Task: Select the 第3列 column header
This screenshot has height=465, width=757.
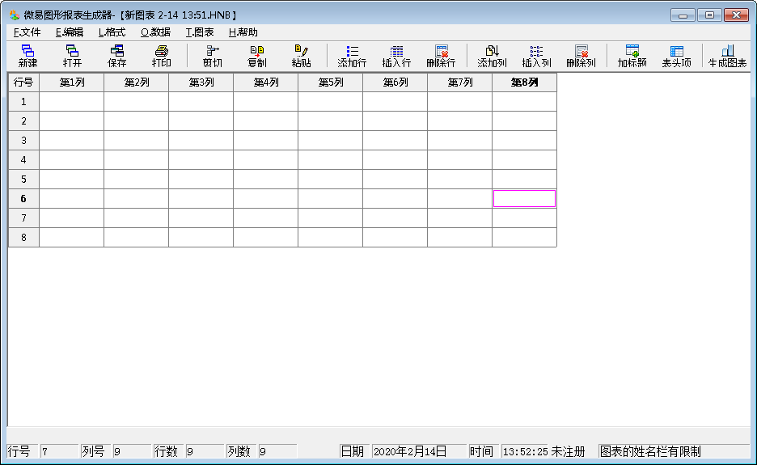Action: [x=201, y=82]
